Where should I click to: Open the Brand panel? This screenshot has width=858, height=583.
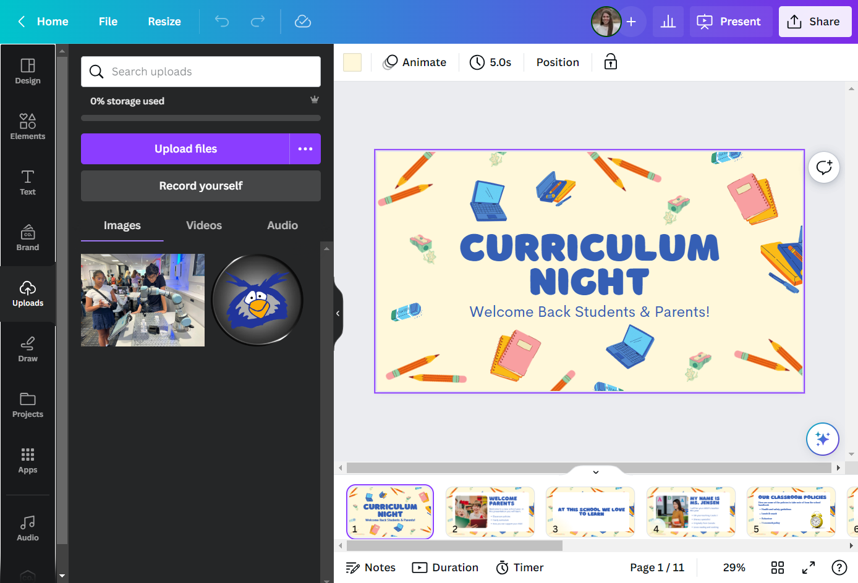pos(28,238)
